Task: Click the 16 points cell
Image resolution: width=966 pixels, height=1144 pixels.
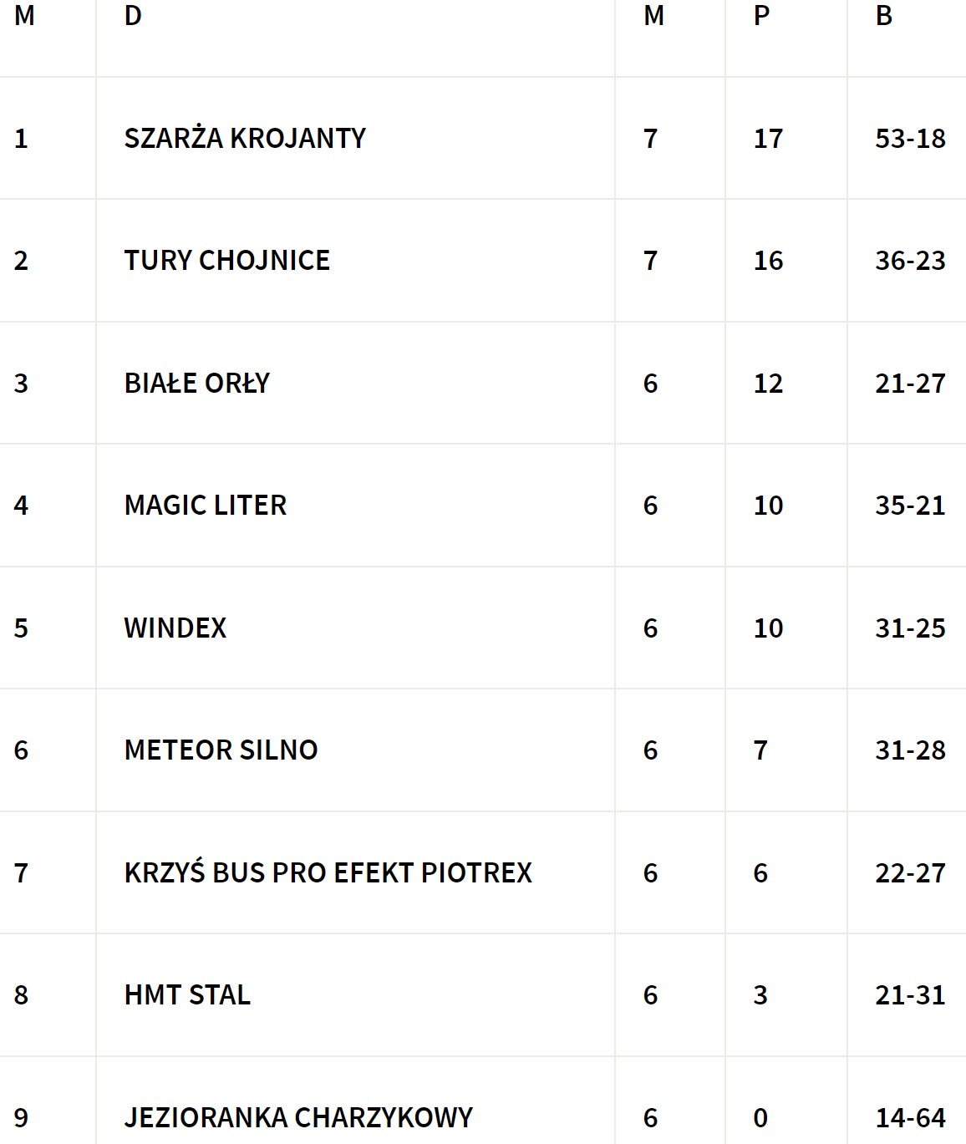Action: (768, 260)
